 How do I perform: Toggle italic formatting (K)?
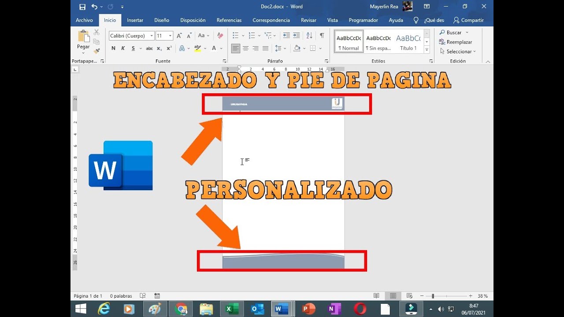pyautogui.click(x=123, y=48)
